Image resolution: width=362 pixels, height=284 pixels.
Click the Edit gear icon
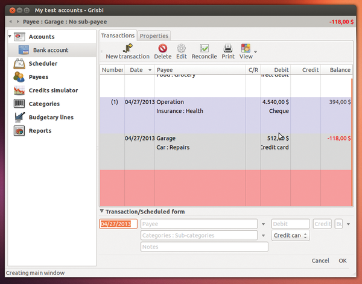(181, 48)
